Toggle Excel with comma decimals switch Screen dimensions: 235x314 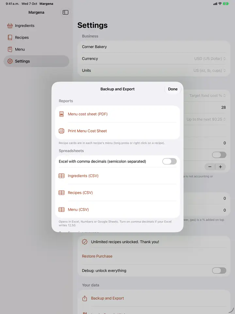[x=169, y=161]
